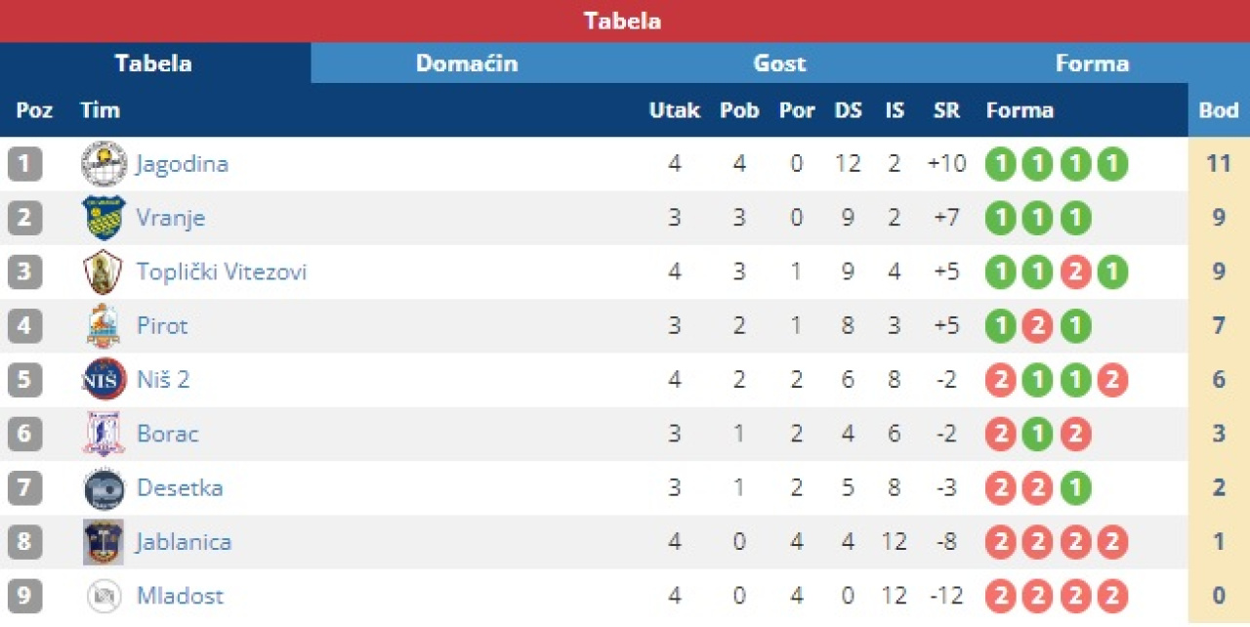Open the Toplički Vitezovi team page

click(222, 272)
